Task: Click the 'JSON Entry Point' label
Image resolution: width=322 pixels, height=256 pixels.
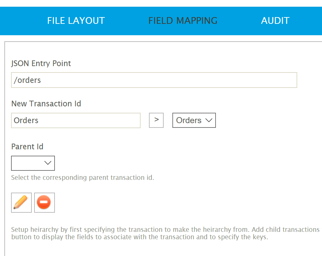Action: point(41,63)
